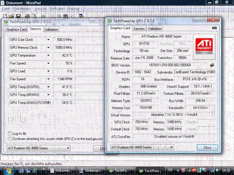Viewport: 234px width, 175px height.
Task: Open card selector dropdown in Sensors window
Action: [38, 148]
